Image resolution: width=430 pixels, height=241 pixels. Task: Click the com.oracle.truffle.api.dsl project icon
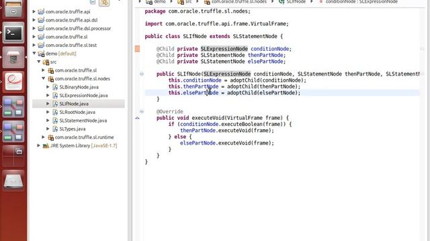tap(41, 20)
